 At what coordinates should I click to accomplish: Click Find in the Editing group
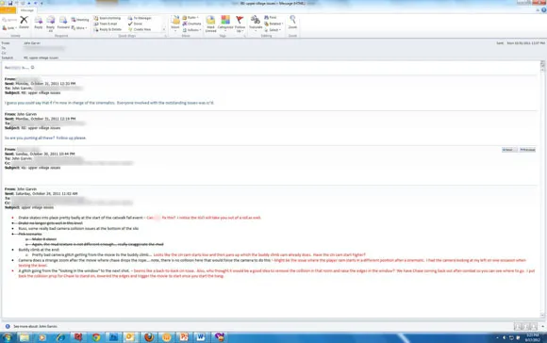[x=271, y=17]
